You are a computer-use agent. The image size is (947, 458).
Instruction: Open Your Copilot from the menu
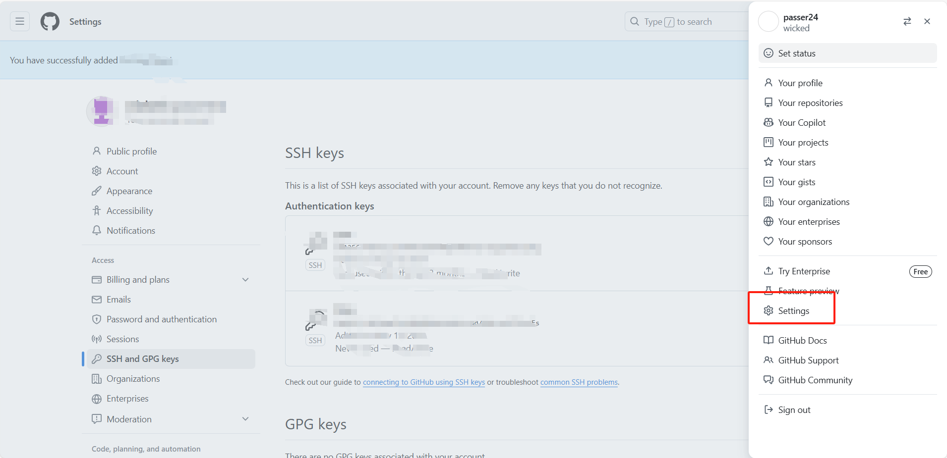[x=801, y=123]
